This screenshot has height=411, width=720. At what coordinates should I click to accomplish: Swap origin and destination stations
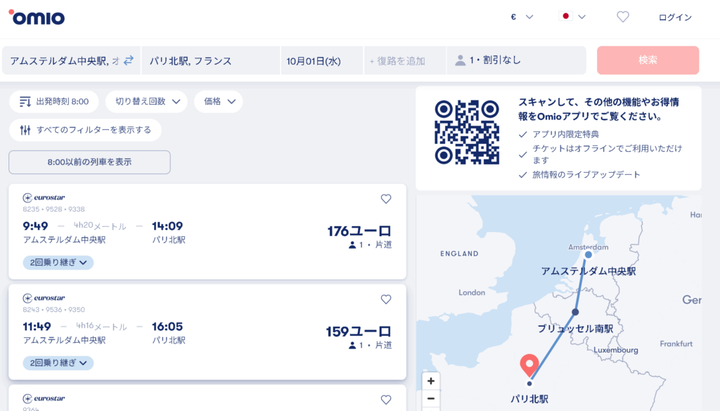click(x=129, y=60)
